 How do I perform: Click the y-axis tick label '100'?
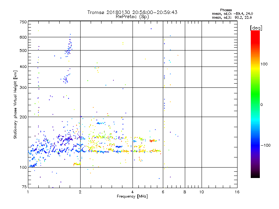click(23, 168)
